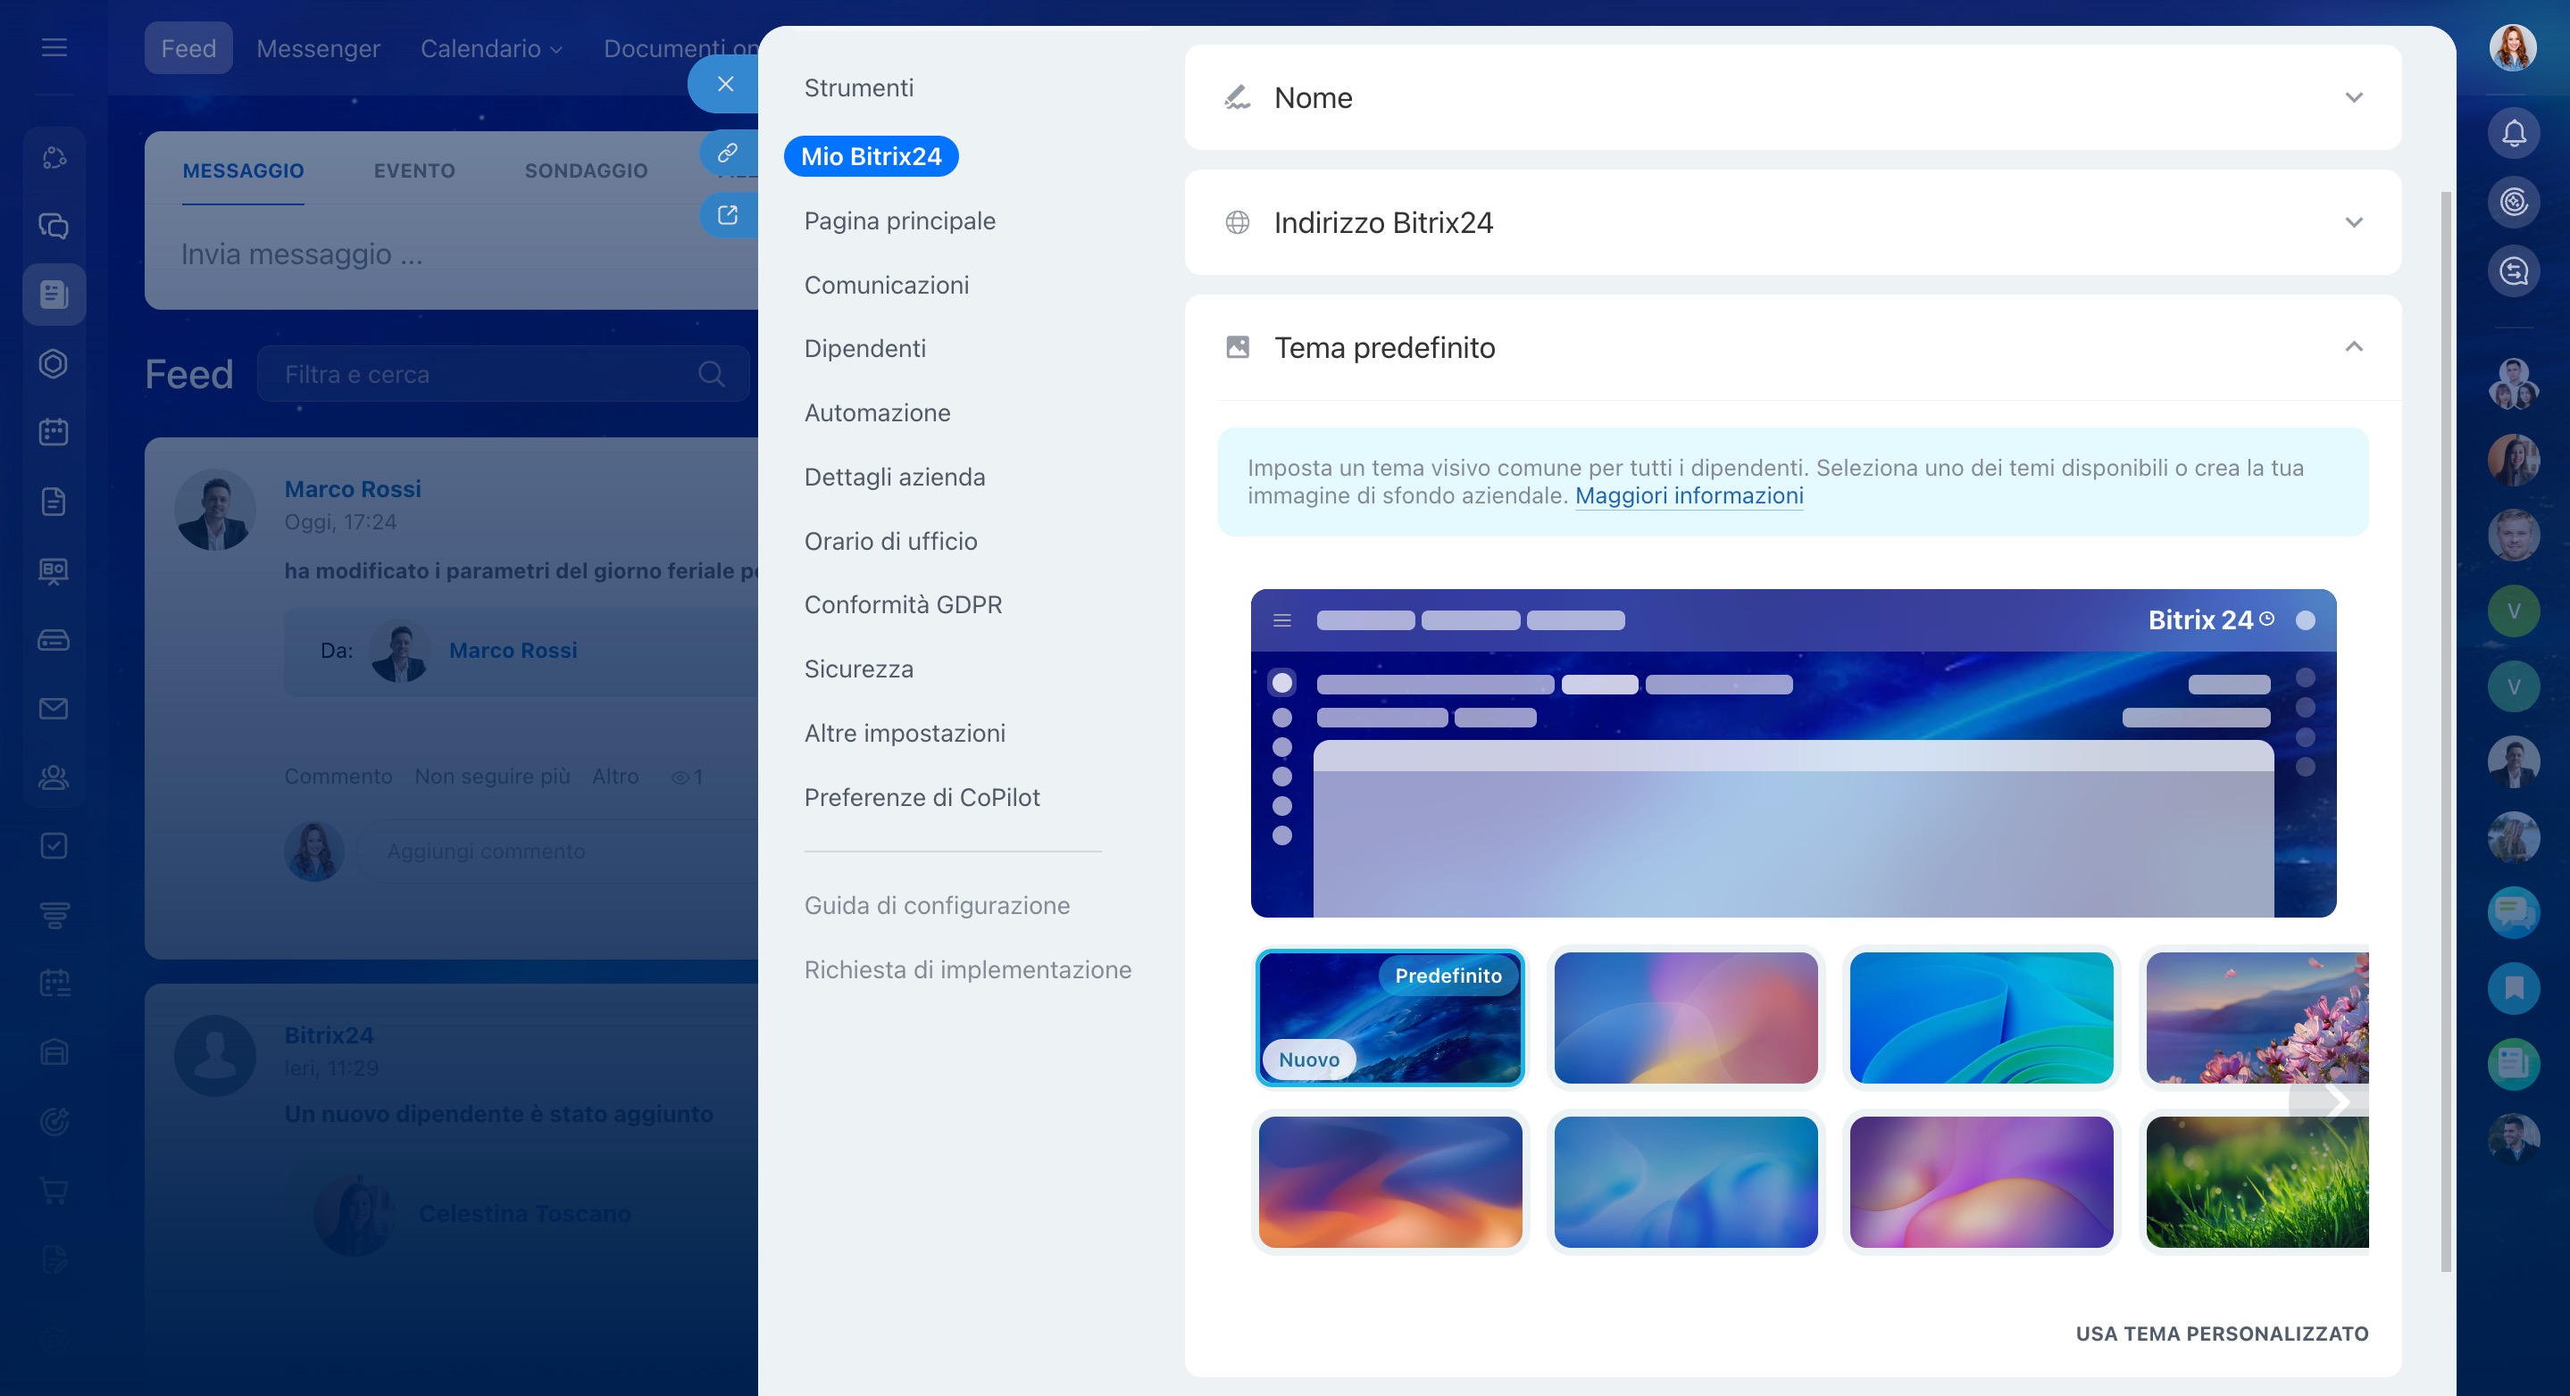Expand the Indirizzo Bitrix24 section
Screen dimensions: 2570x1396
(2352, 222)
